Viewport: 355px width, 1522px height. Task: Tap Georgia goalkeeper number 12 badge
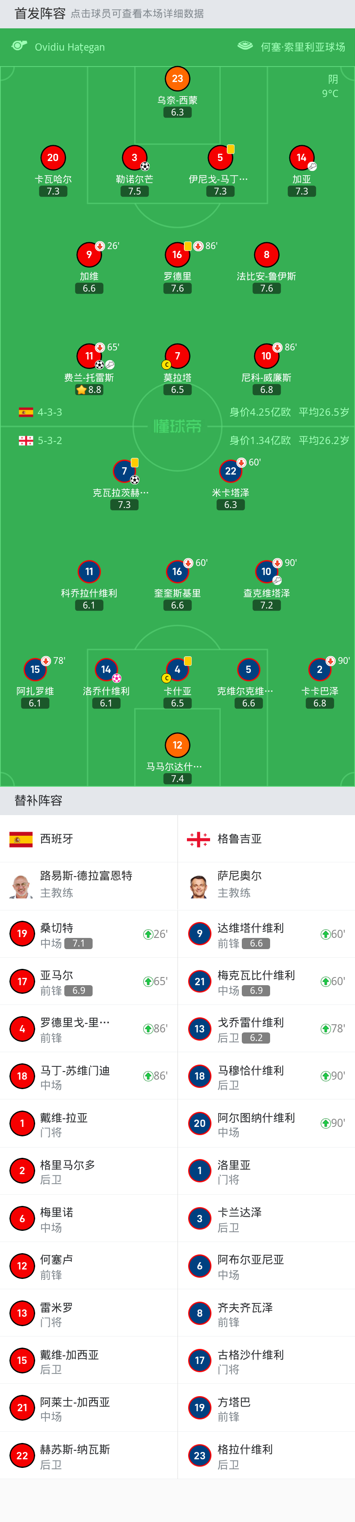coord(177,745)
